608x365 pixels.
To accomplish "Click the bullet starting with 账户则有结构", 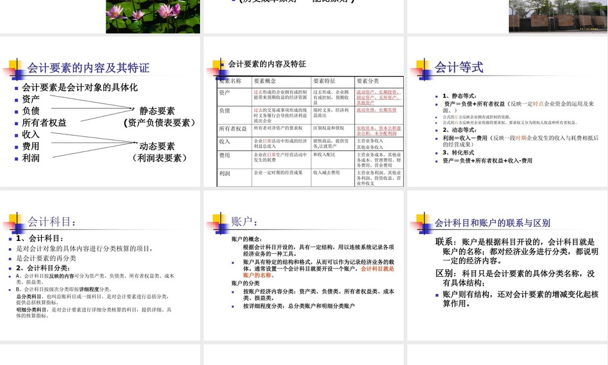I will pyautogui.click(x=521, y=299).
